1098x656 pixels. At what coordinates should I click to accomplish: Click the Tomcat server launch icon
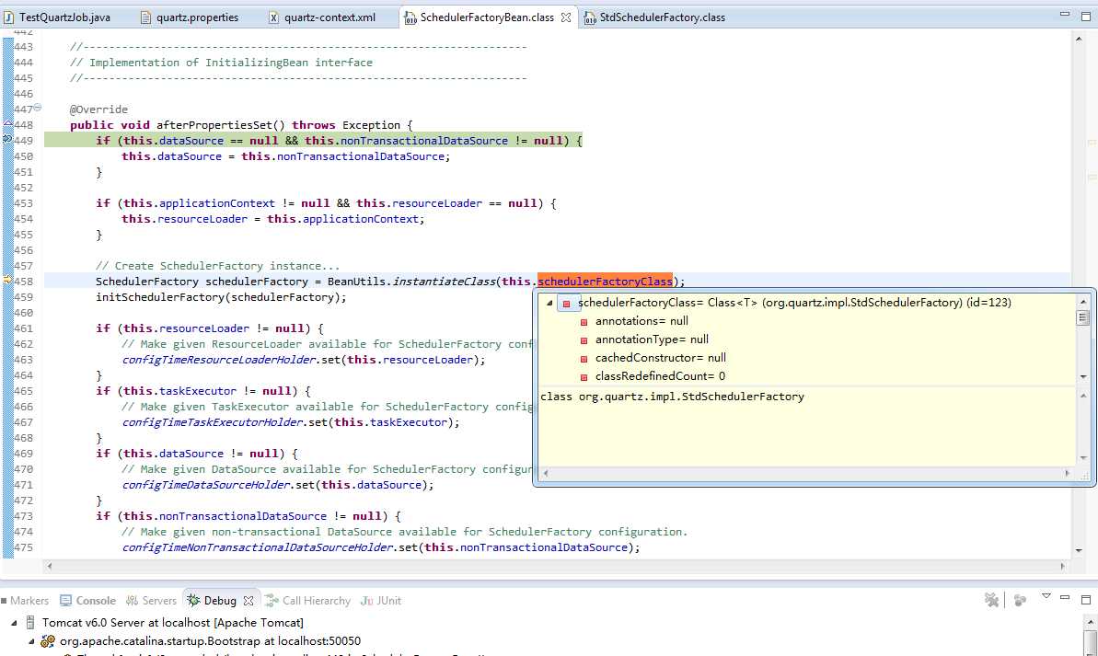pos(30,622)
